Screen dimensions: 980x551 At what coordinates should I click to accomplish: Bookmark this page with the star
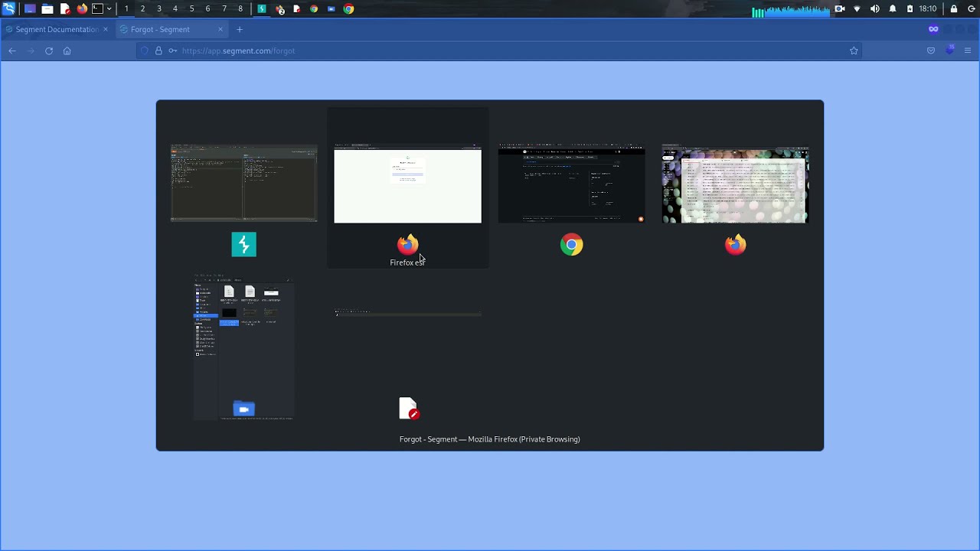coord(854,51)
